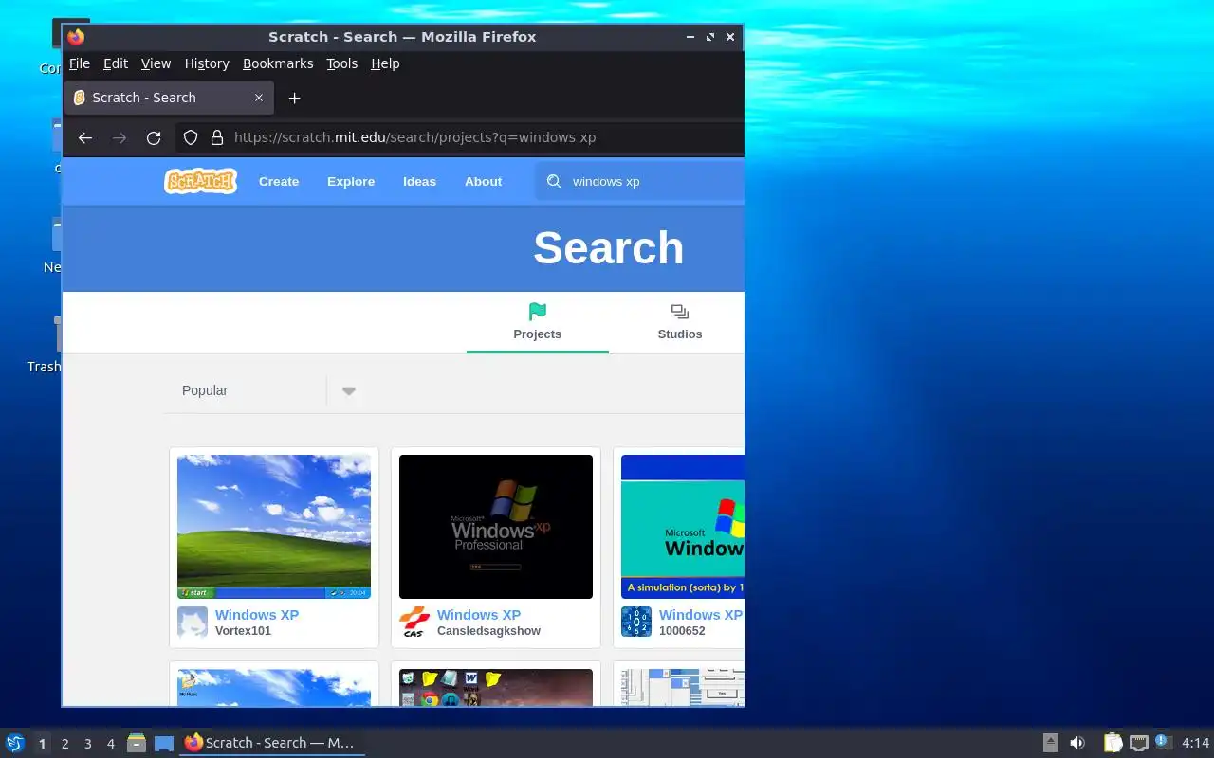Switch to the Studios tab
Viewport: 1214px width, 758px height.
(680, 323)
